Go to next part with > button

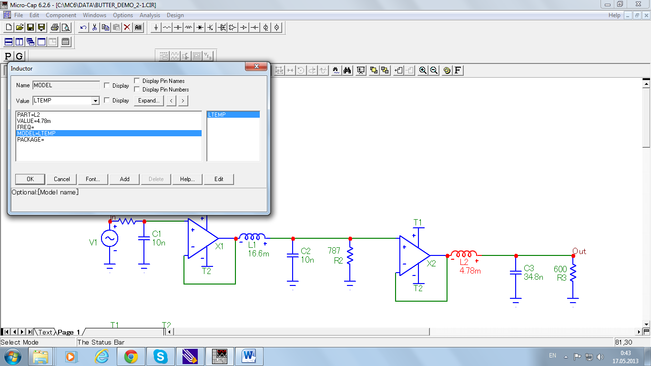[x=183, y=101]
